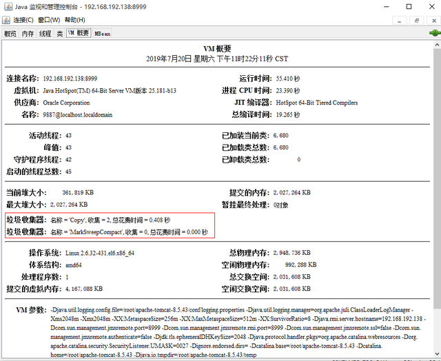Switch to the 线程 tab
441x361 pixels.
click(45, 34)
